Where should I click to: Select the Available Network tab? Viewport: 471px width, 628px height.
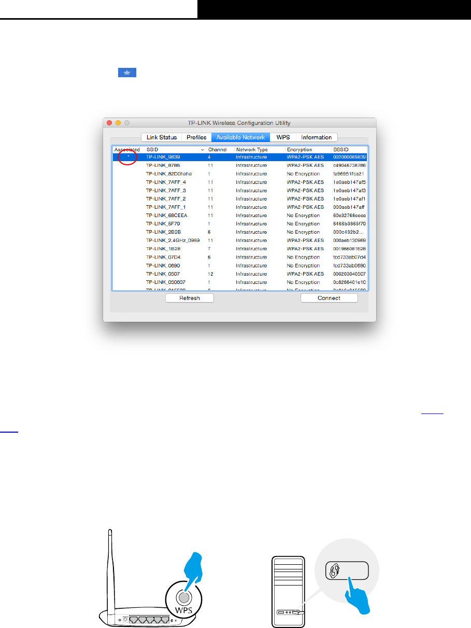(240, 137)
